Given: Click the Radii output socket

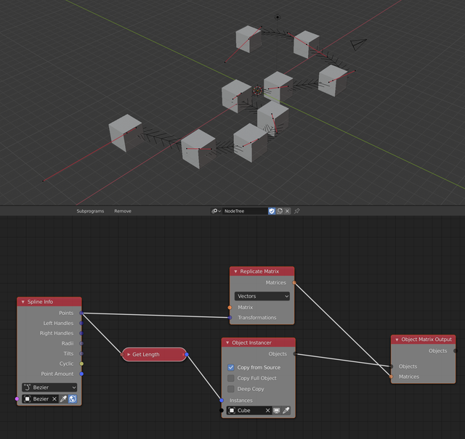Looking at the screenshot, I should (81, 343).
